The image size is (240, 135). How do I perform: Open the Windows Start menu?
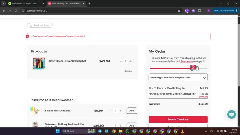pos(57,131)
